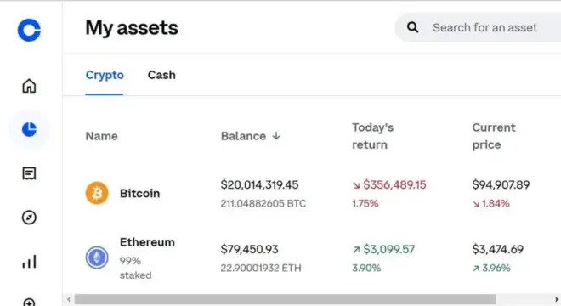The image size is (561, 306).
Task: Switch to the Crypto tab
Action: click(105, 75)
